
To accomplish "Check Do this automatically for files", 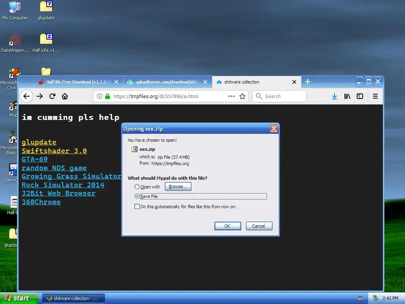I will pyautogui.click(x=137, y=206).
